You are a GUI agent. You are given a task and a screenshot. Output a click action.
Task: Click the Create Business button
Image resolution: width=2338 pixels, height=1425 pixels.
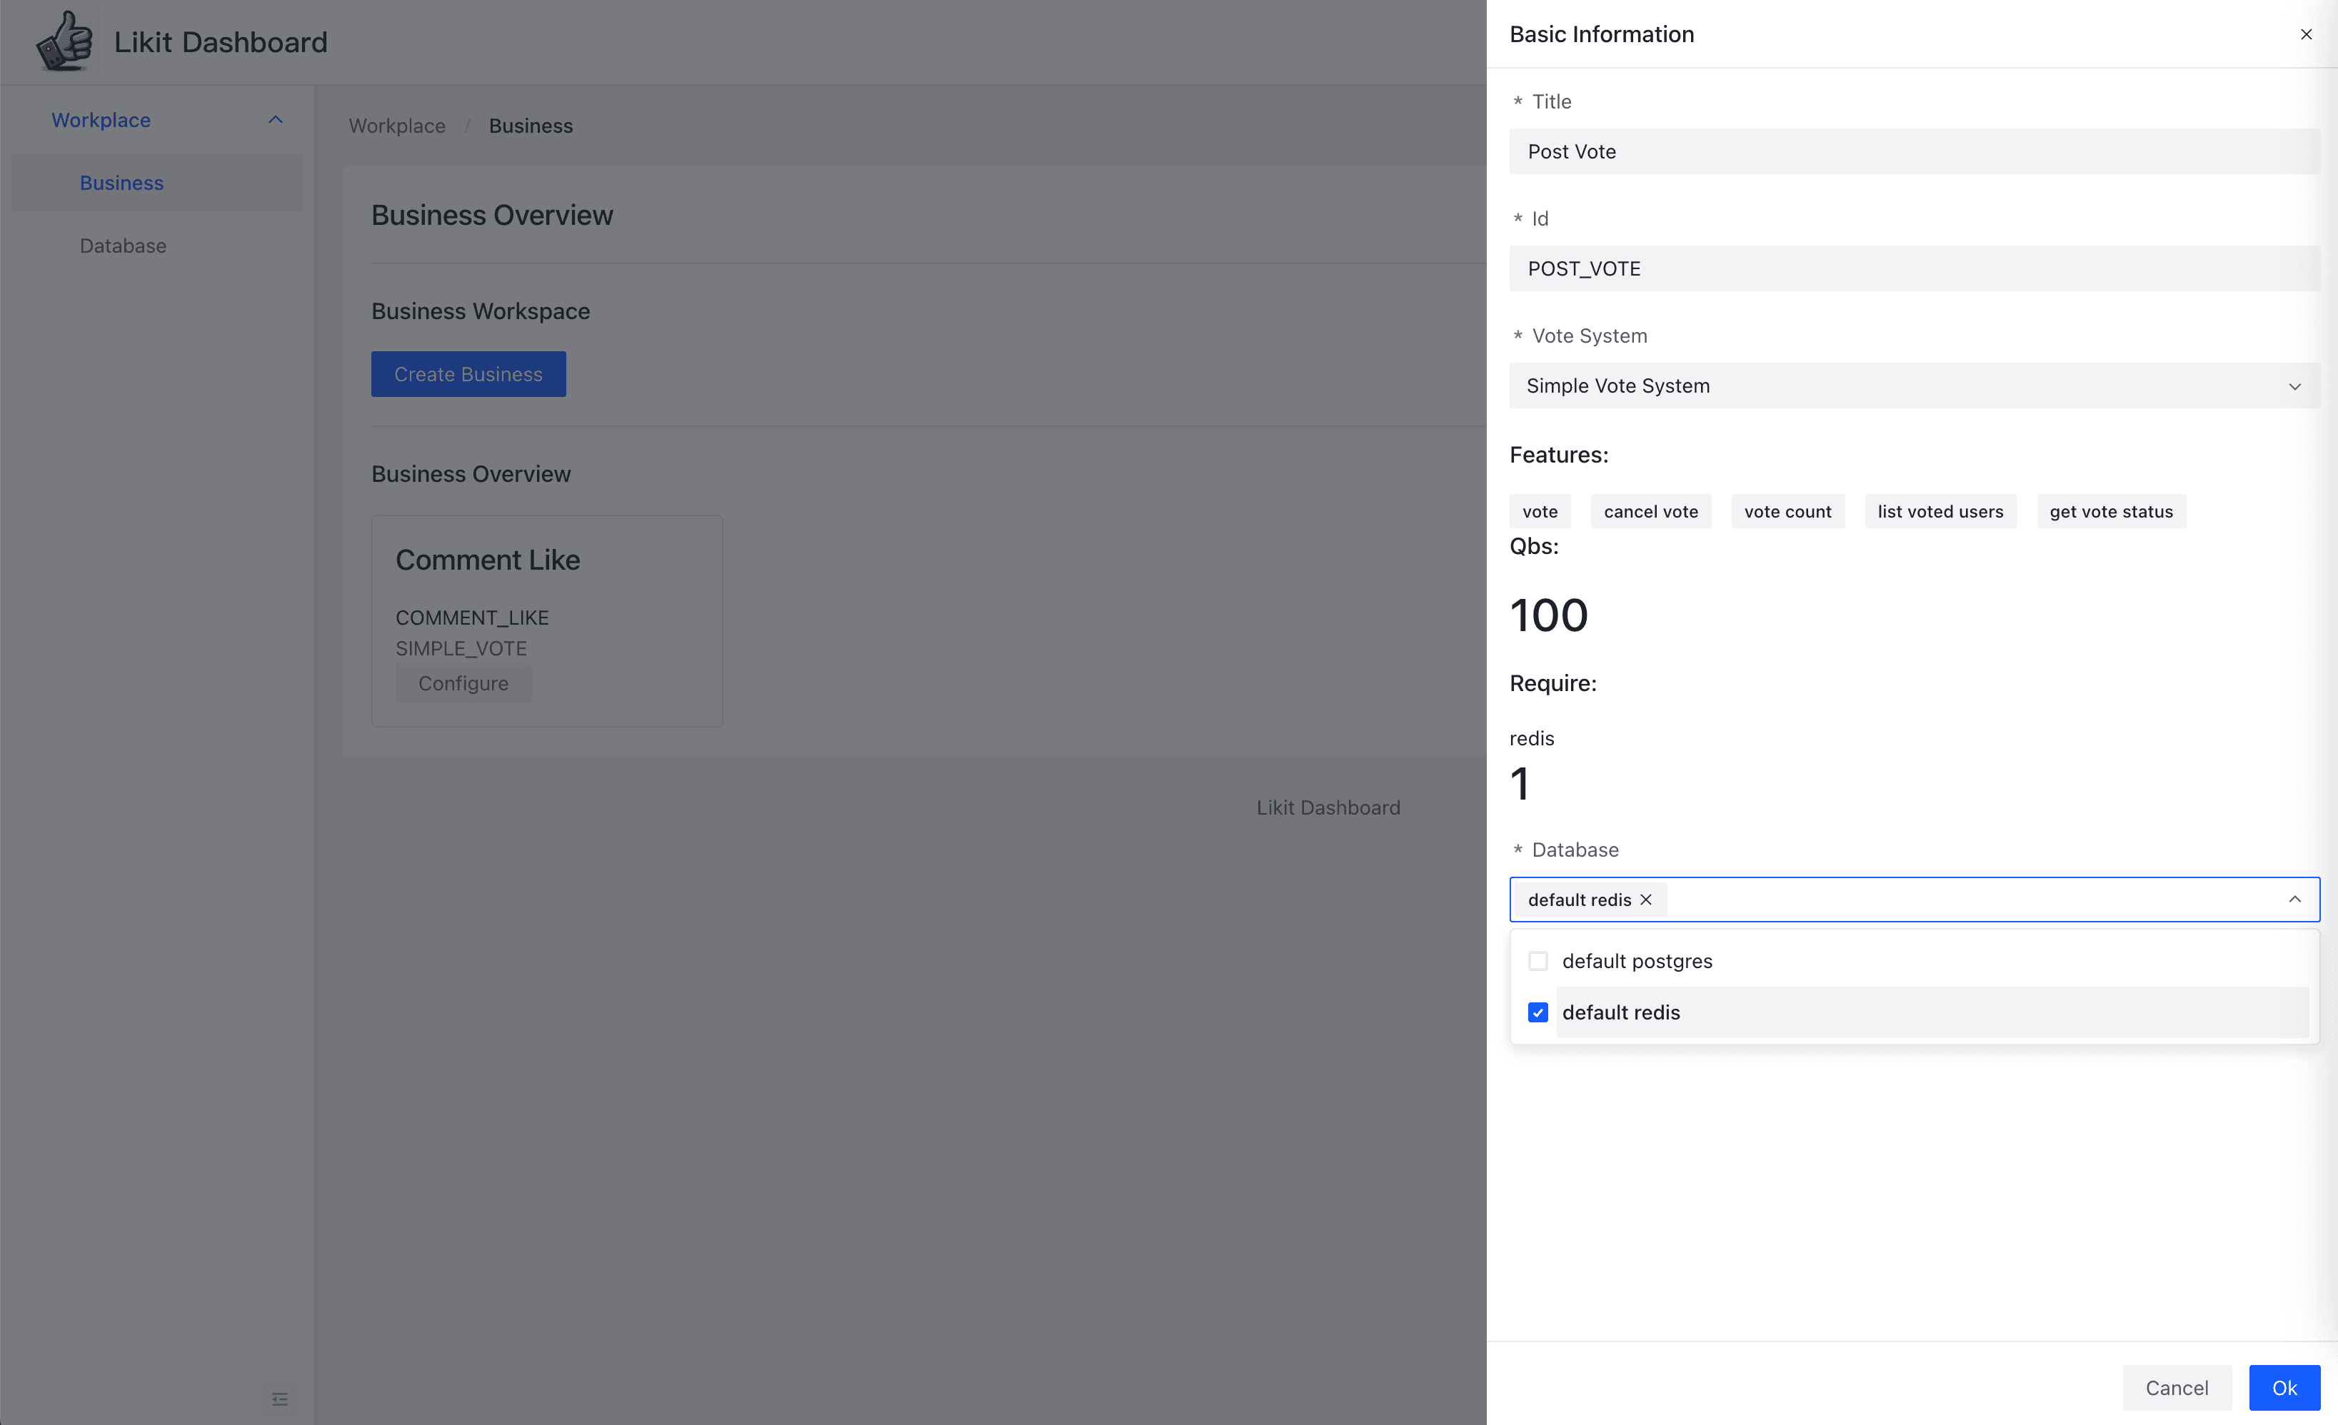coord(468,374)
